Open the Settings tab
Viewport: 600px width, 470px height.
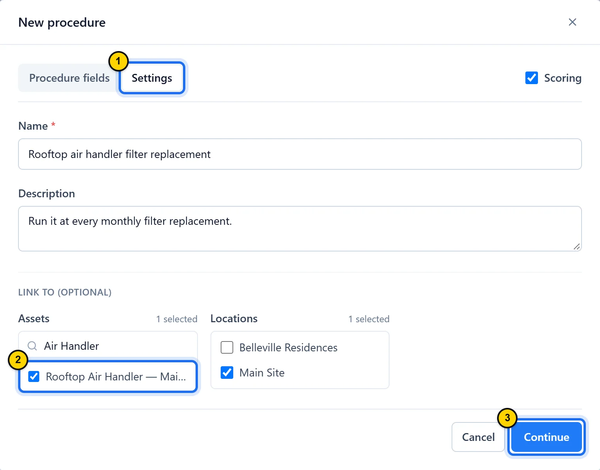(152, 78)
